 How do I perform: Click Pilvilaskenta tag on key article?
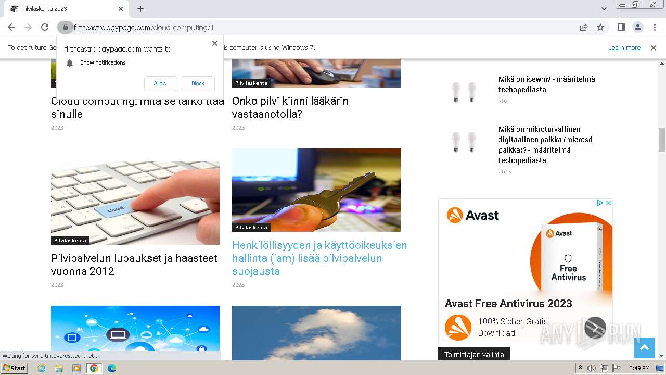(251, 227)
